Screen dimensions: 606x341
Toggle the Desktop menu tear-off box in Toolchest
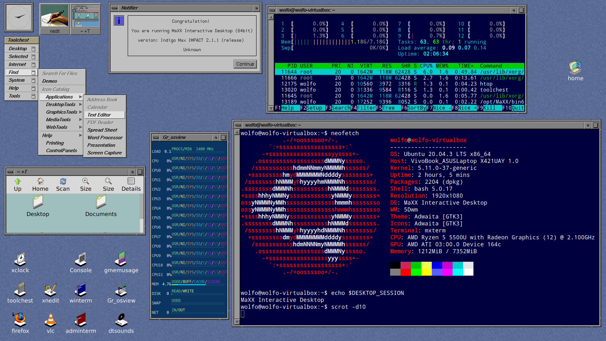point(33,49)
